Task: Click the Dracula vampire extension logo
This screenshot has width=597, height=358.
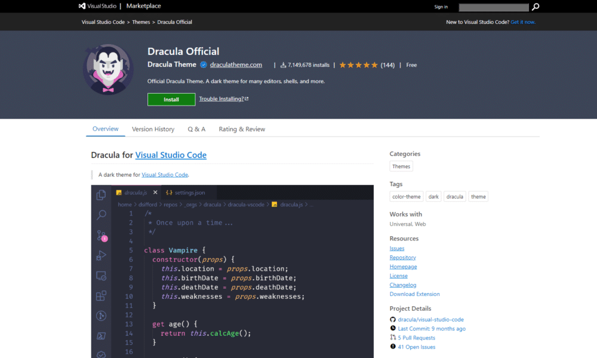Action: [108, 69]
